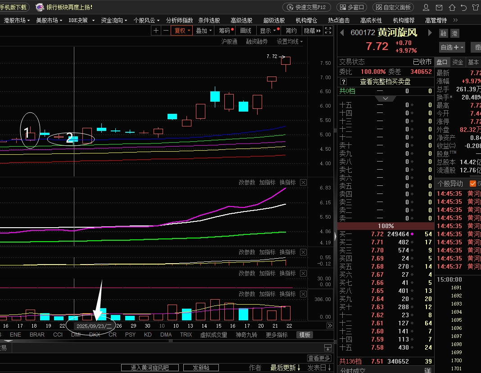Switch to the 资金 tab
The height and width of the screenshot is (373, 481).
coord(458,62)
